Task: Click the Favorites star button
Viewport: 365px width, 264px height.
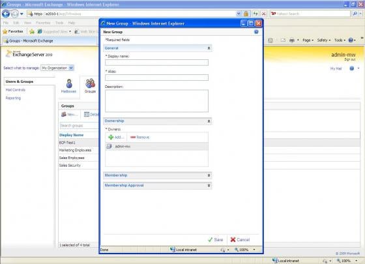Action: [x=13, y=31]
